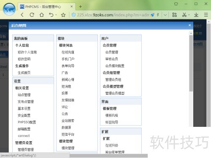Viewport: 211px width, 158px height.
Task: Select the PHPCMS 后台管理中心 tab
Action: (46, 7)
